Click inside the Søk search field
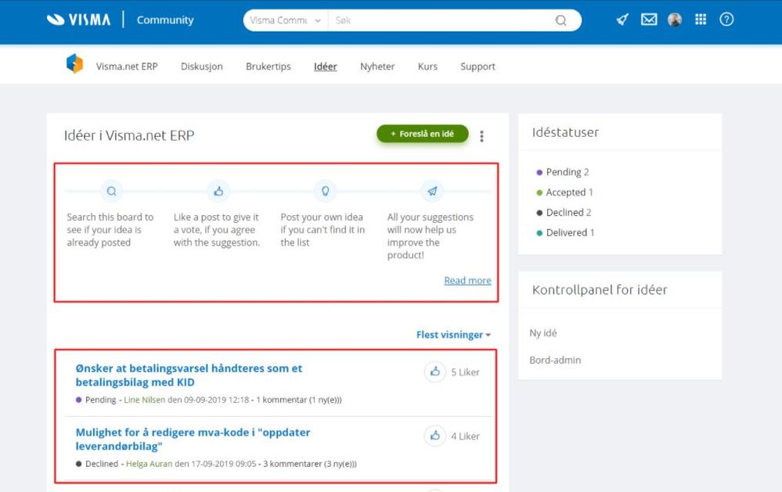The width and height of the screenshot is (782, 492). tap(438, 20)
